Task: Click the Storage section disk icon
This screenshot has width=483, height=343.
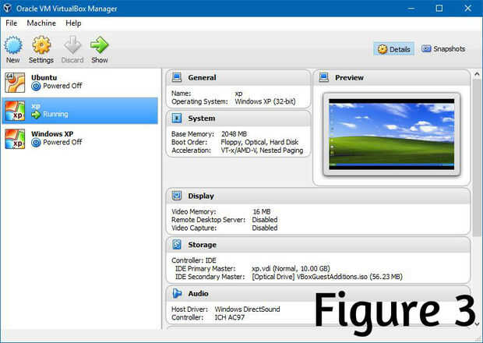Action: [177, 244]
